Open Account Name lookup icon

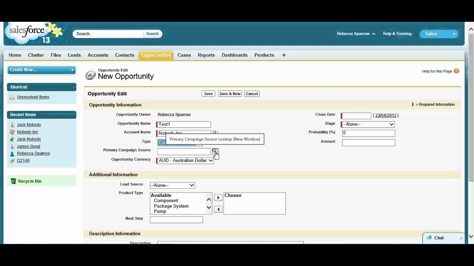[x=215, y=133]
